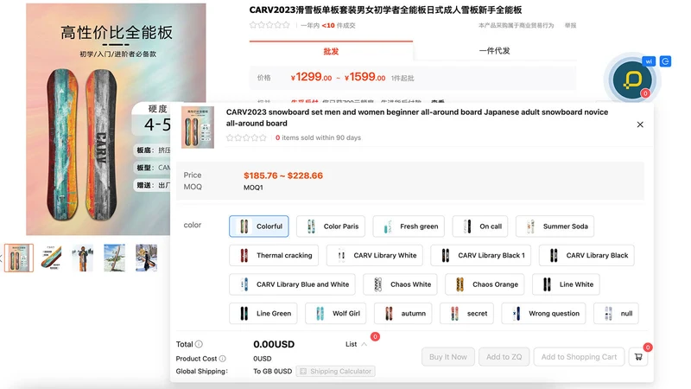The height and width of the screenshot is (389, 691).
Task: Click the 举报 report link
Action: [571, 26]
